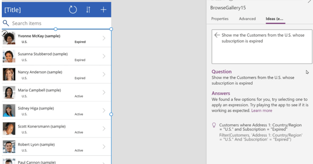Switch to the Properties tab
Viewport: 313px width, 164px height.
[x=220, y=19]
